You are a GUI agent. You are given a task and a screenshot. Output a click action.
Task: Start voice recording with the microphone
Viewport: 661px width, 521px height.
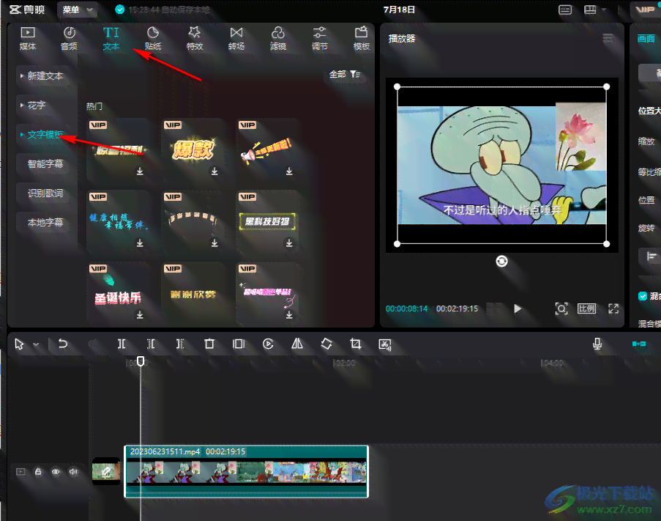coord(597,344)
